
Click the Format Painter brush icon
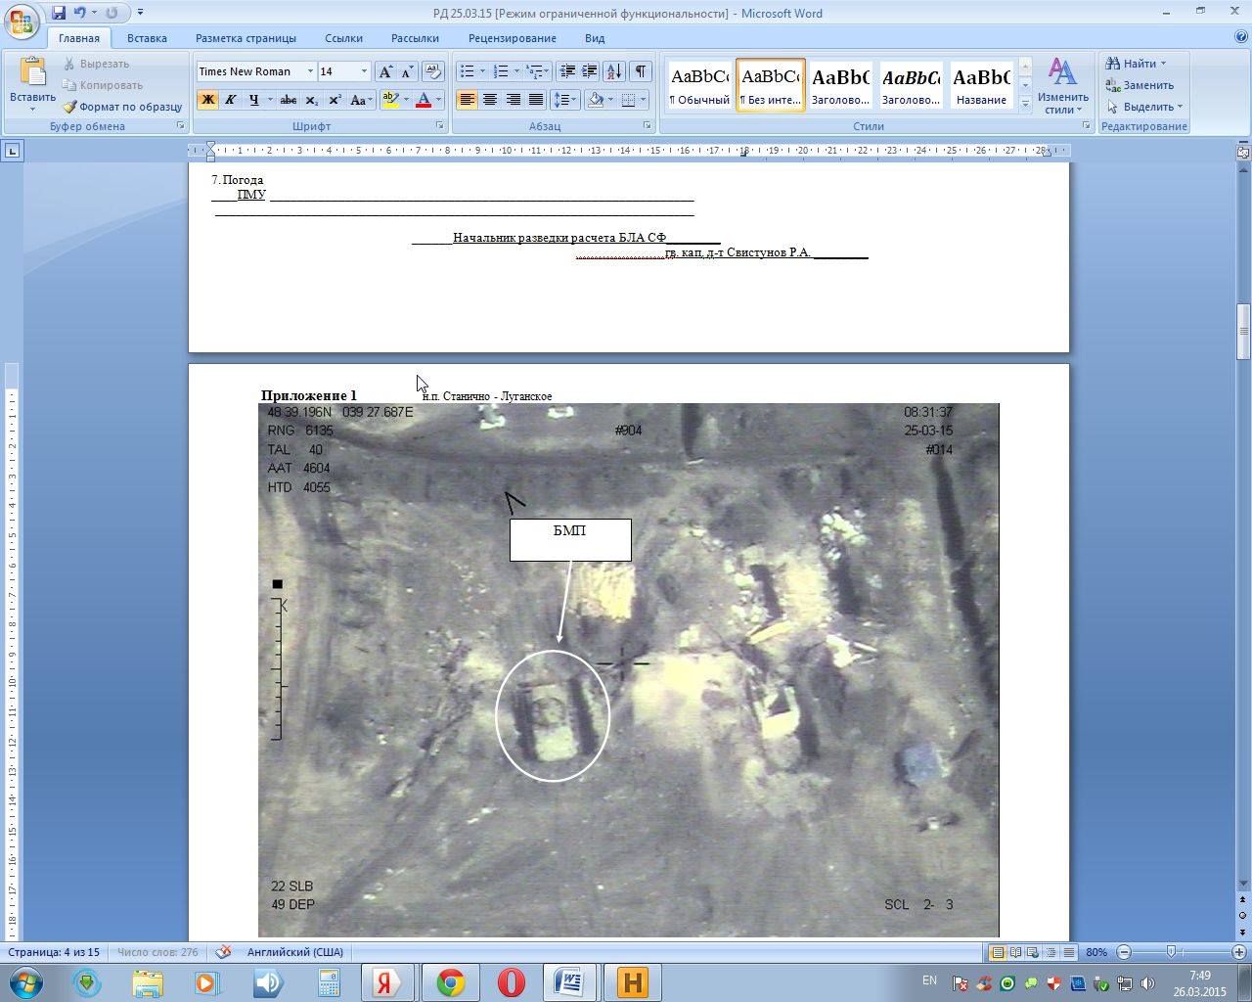[70, 107]
